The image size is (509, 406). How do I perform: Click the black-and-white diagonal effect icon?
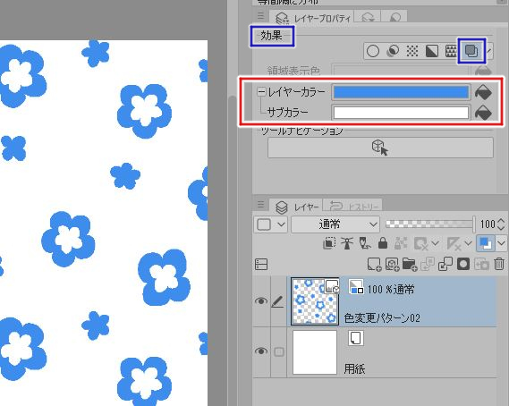[x=432, y=51]
